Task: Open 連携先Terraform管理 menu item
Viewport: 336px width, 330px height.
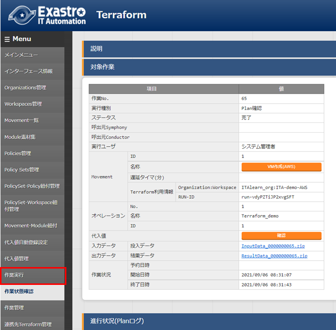Action: (x=32, y=324)
